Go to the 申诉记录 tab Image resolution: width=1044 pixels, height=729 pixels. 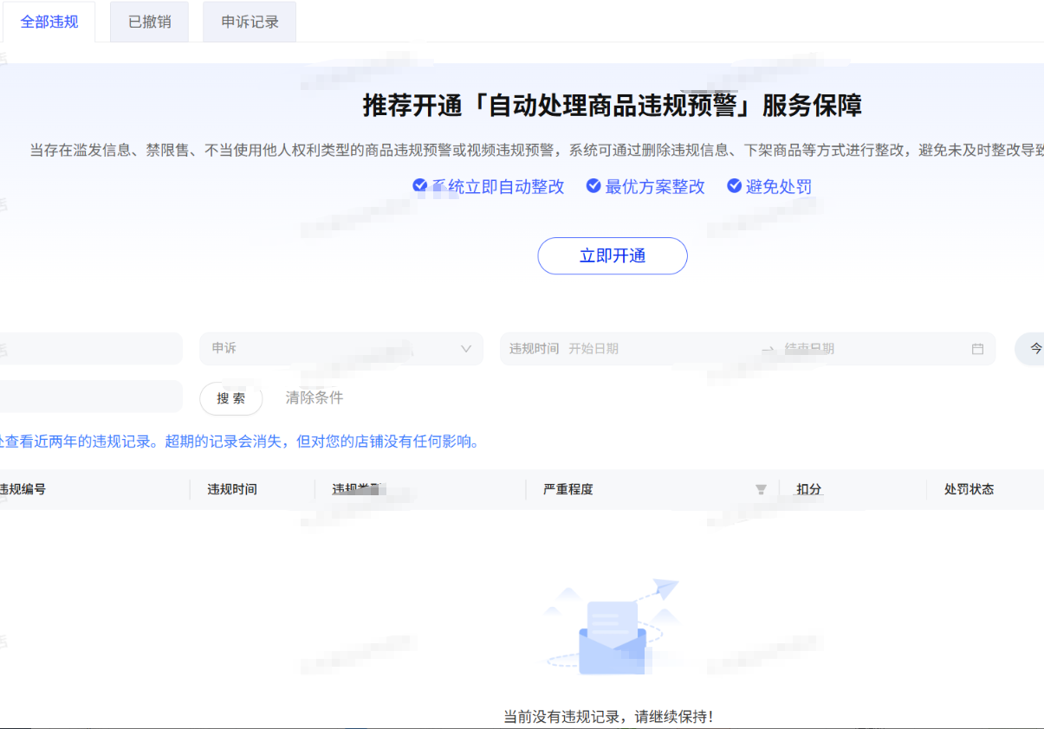click(x=250, y=22)
